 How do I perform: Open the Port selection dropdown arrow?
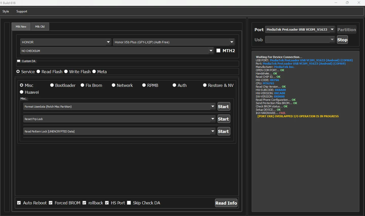pos(332,30)
